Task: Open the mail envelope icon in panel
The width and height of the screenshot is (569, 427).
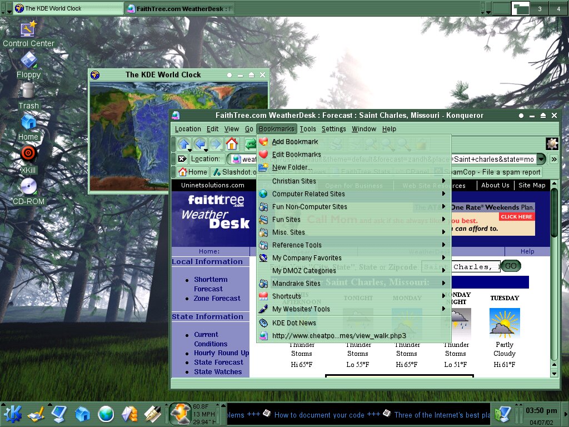Action: tap(129, 414)
